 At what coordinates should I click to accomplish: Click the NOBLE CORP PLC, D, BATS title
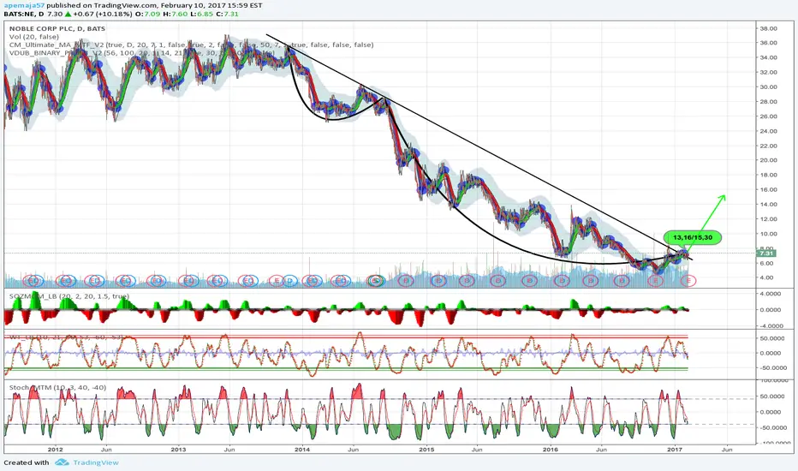click(57, 28)
